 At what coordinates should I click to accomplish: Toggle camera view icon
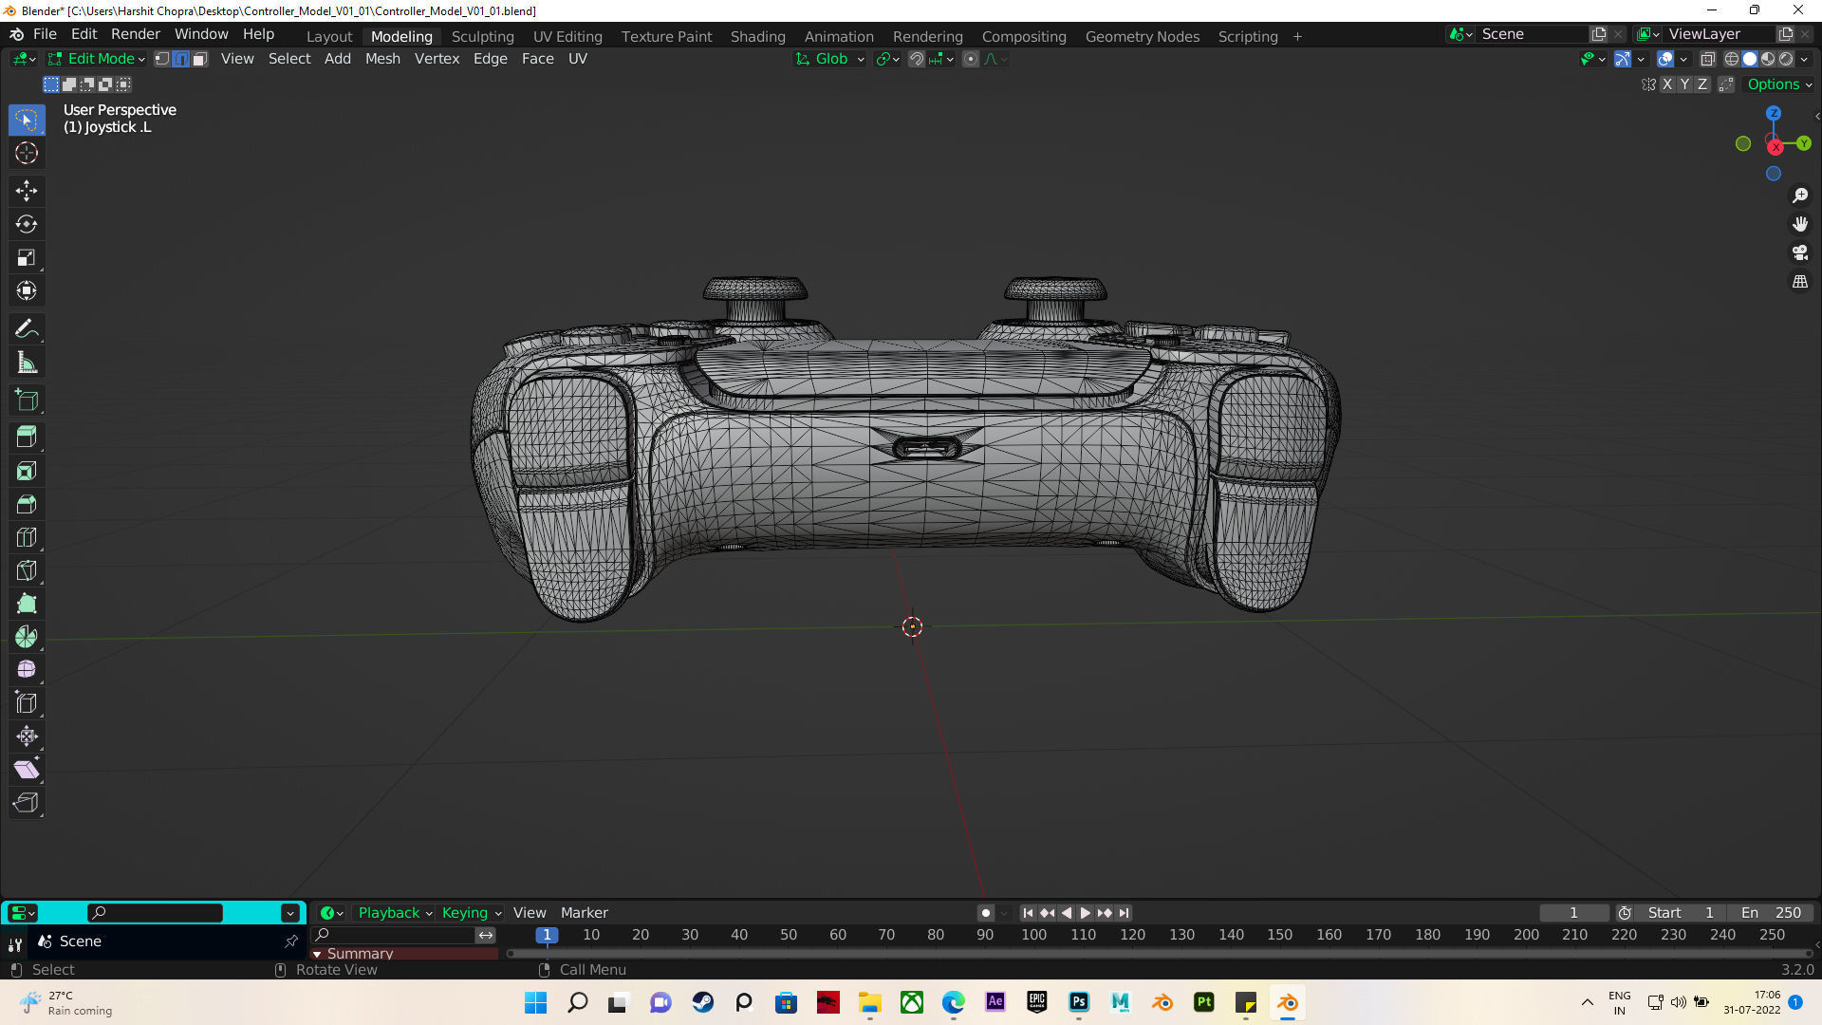coord(1800,252)
